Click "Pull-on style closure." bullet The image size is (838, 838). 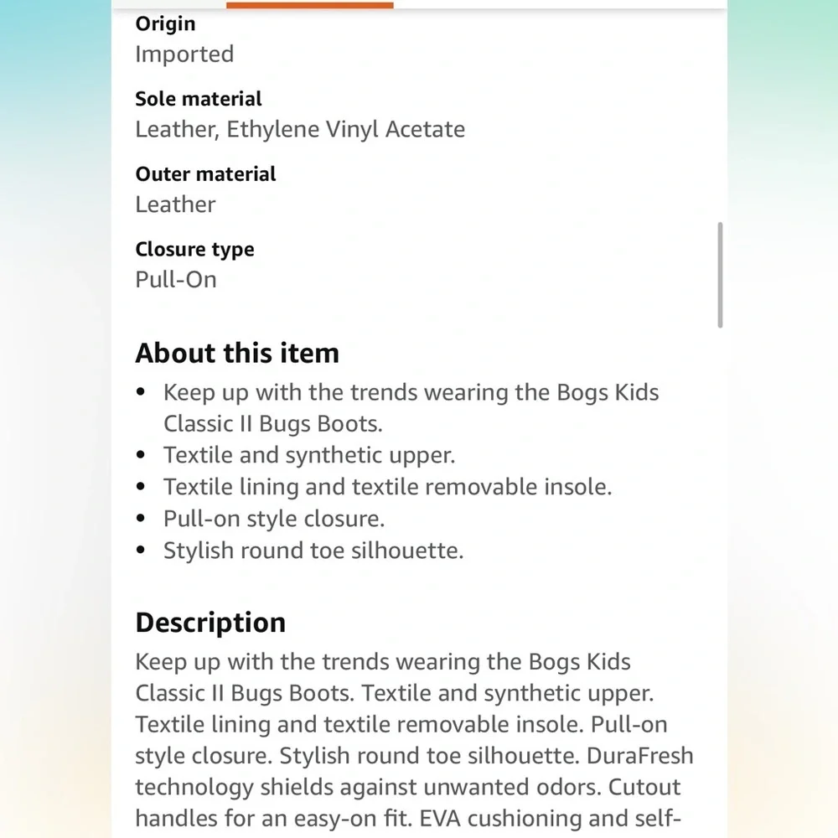(274, 519)
